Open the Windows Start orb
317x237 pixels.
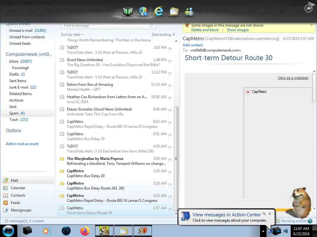(8, 231)
